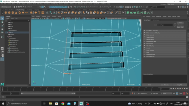Choose the Rotate tool in toolbox
The width and height of the screenshot is (189, 106).
2,33
